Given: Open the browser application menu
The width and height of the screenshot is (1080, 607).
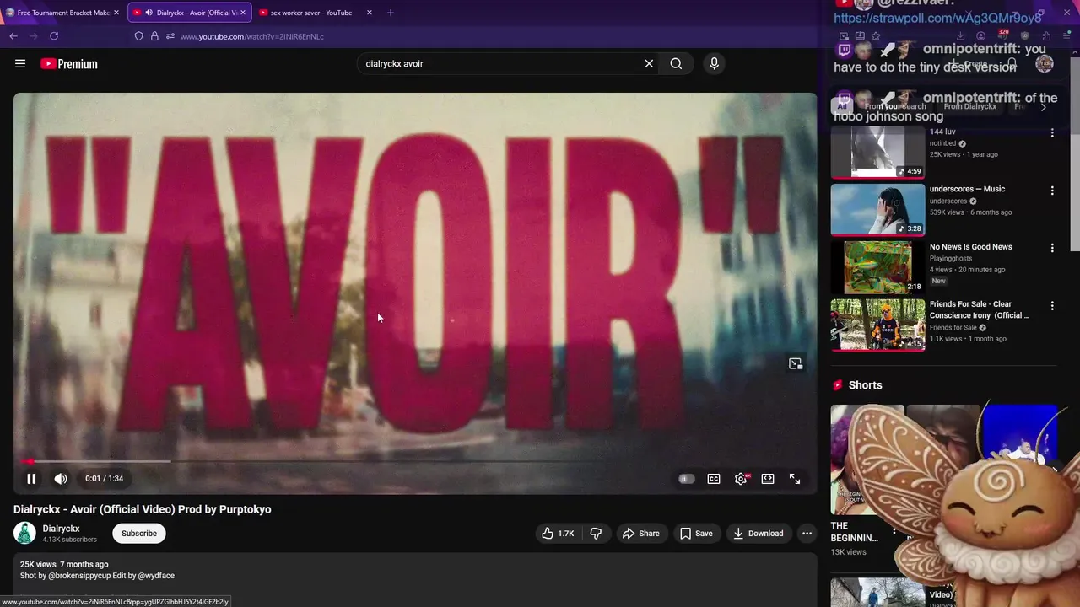Looking at the screenshot, I should [x=1067, y=36].
